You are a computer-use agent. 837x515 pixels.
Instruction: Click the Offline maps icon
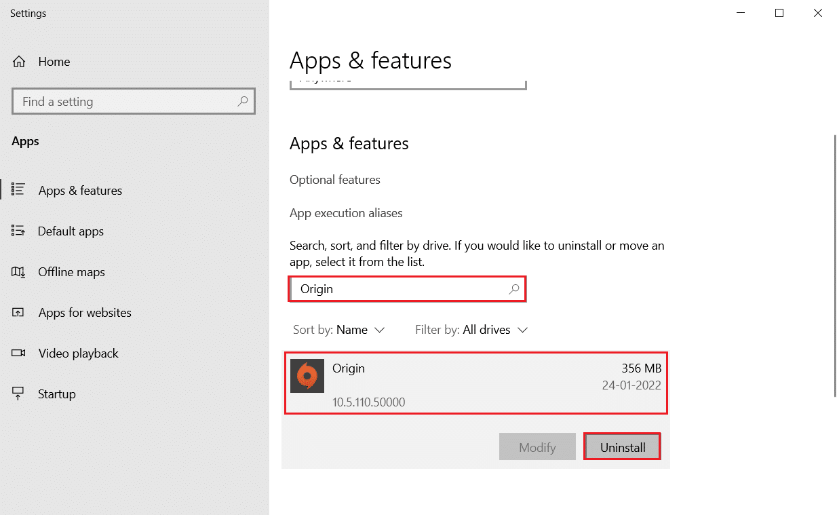pos(19,272)
